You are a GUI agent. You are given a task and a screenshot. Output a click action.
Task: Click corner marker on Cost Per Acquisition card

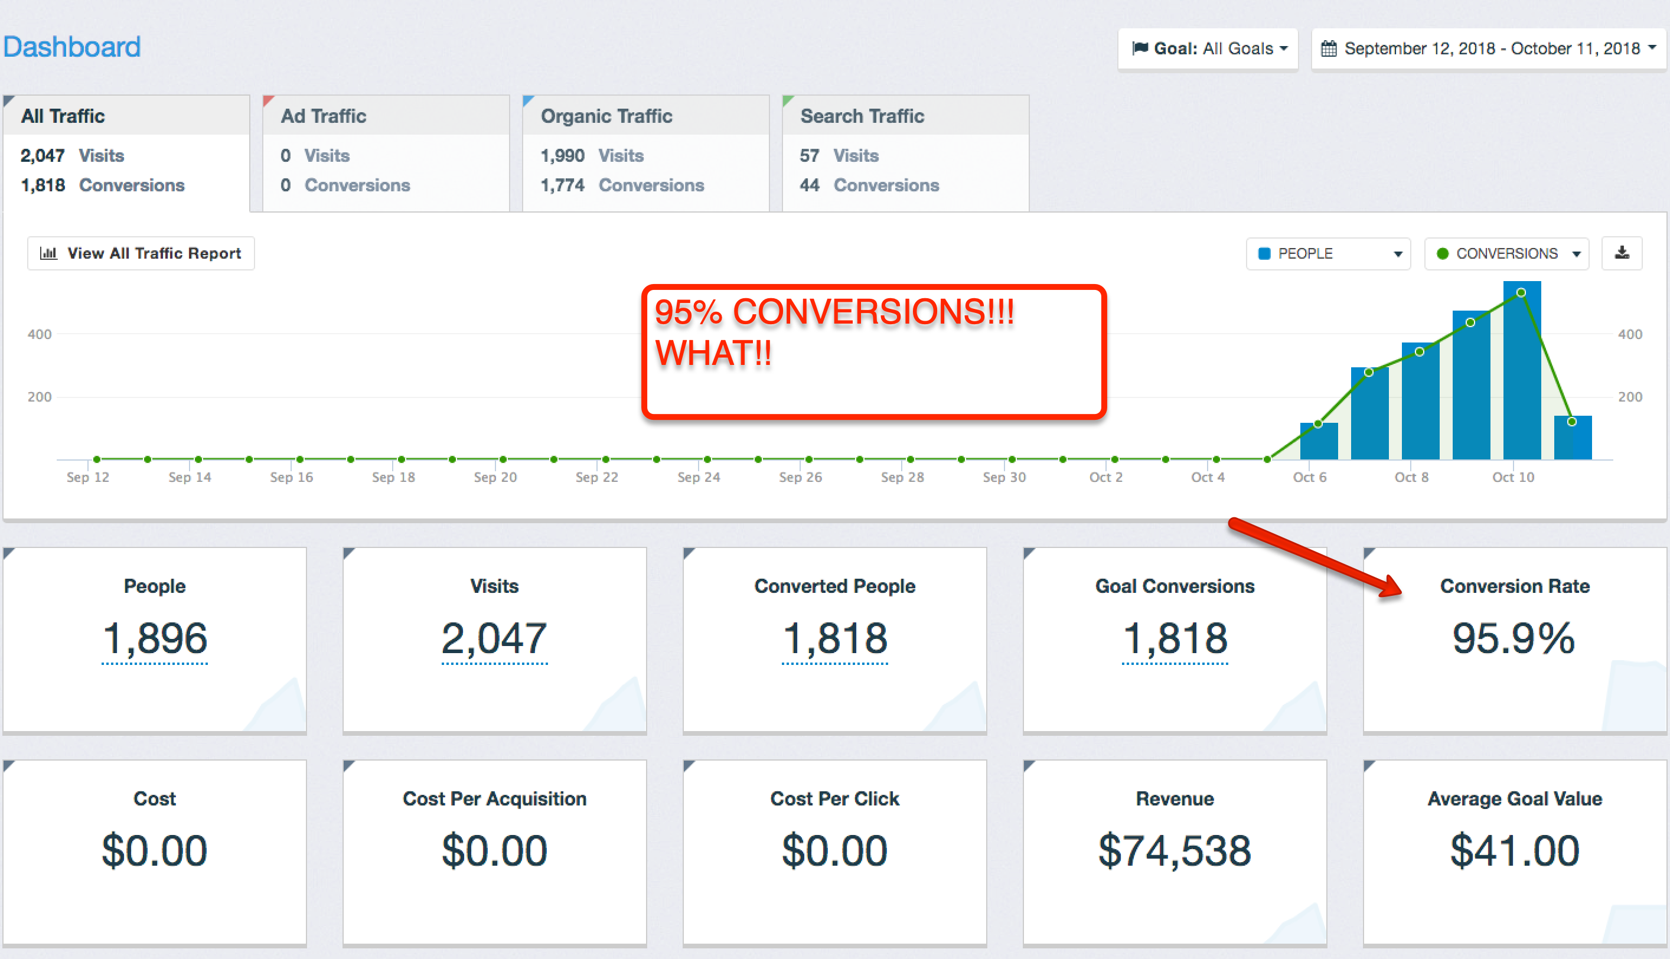click(348, 765)
